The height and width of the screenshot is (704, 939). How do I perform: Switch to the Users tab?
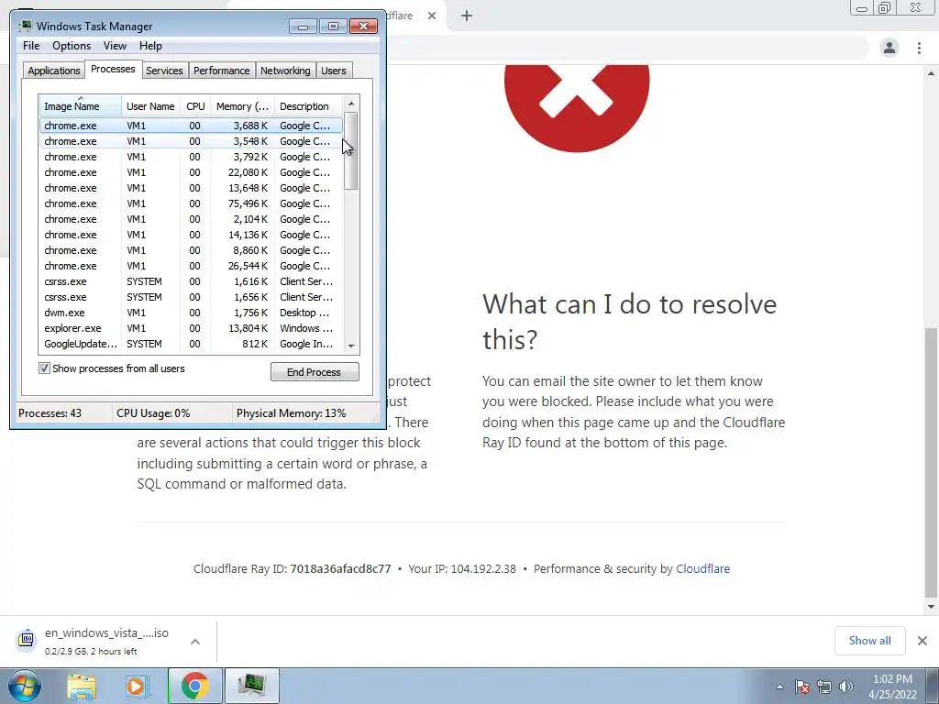(x=334, y=71)
